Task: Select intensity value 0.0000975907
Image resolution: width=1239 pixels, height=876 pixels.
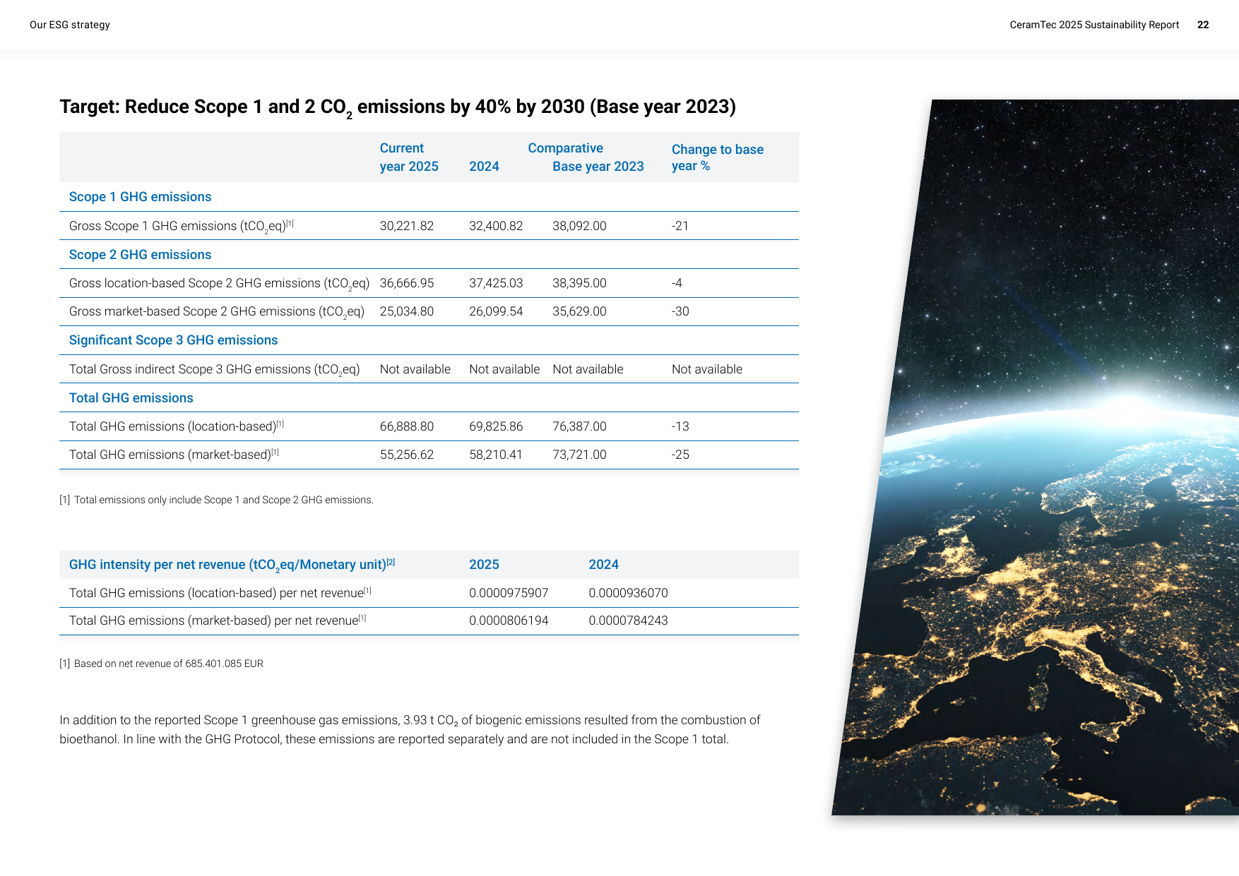Action: [x=509, y=593]
